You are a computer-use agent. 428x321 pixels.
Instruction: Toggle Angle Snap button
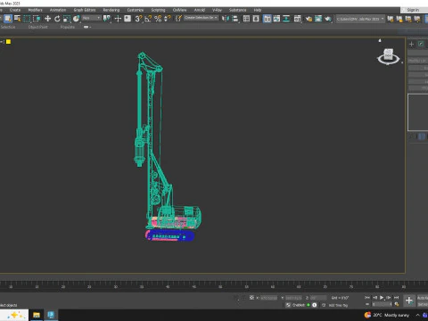click(x=148, y=19)
